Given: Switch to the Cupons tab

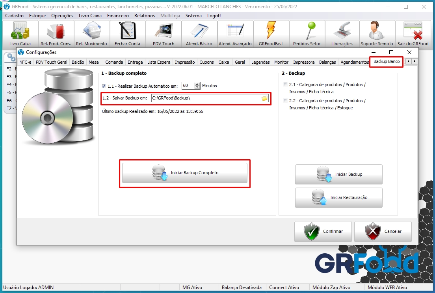Looking at the screenshot, I should coord(207,62).
